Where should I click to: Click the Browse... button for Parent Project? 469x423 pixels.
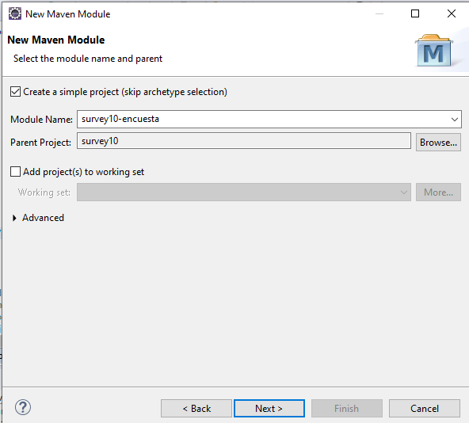pyautogui.click(x=438, y=142)
